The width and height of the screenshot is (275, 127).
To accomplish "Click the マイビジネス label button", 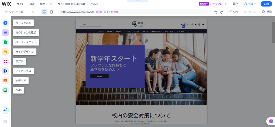I will pyautogui.click(x=23, y=71).
